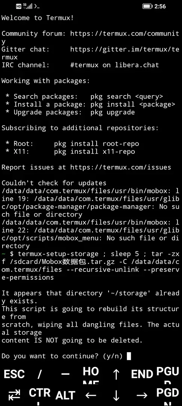
Task: Toggle the ALT modifier key
Action: tap(65, 395)
